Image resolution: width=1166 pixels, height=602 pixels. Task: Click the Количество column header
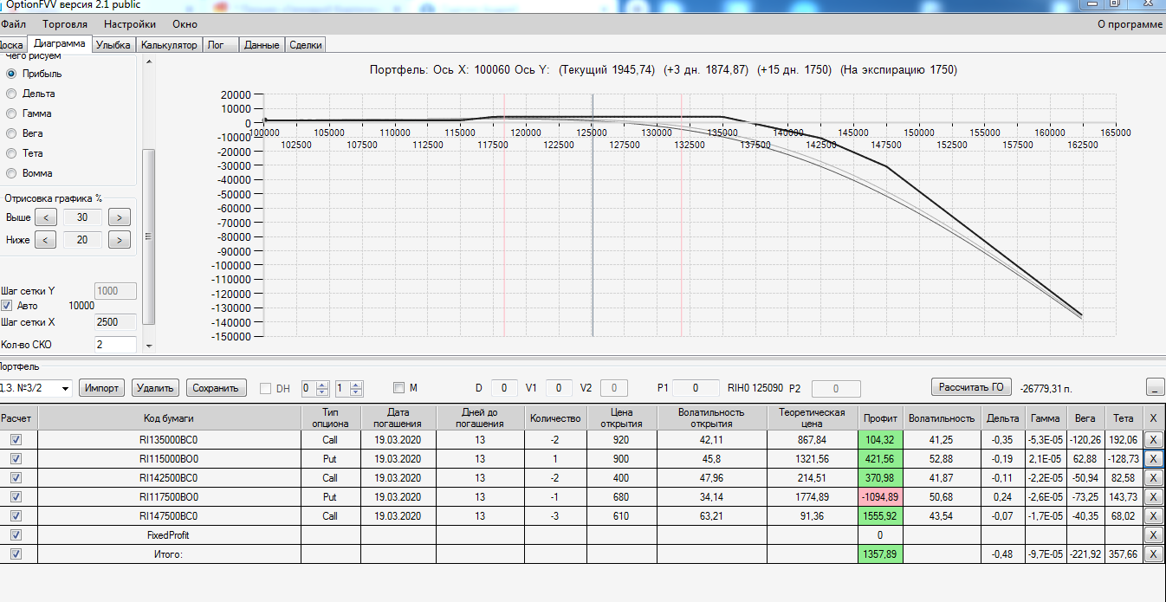pyautogui.click(x=555, y=418)
